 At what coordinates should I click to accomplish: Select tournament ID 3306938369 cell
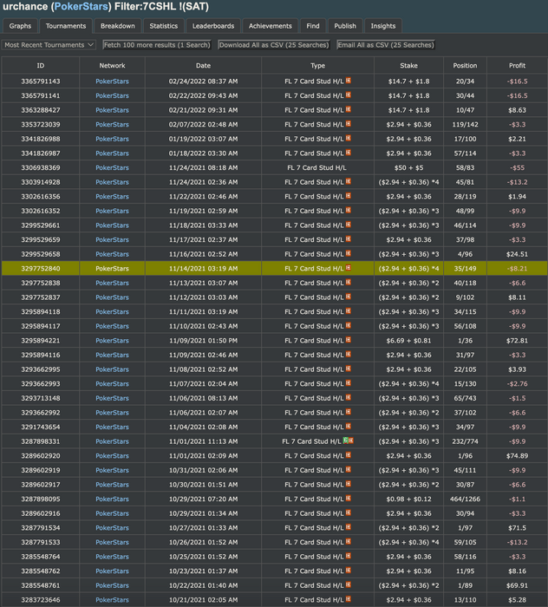click(x=41, y=167)
